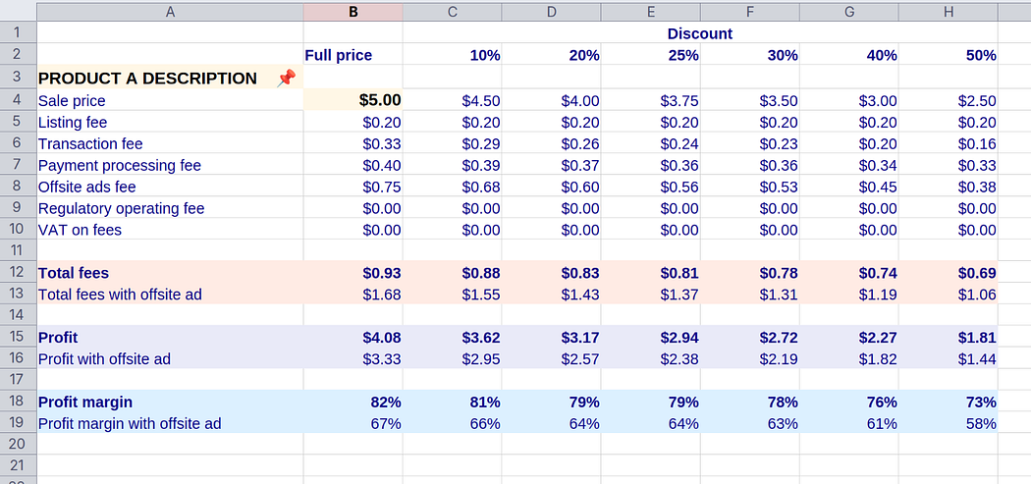This screenshot has width=1031, height=484.
Task: Click the 10% discount header cell
Action: click(x=453, y=55)
